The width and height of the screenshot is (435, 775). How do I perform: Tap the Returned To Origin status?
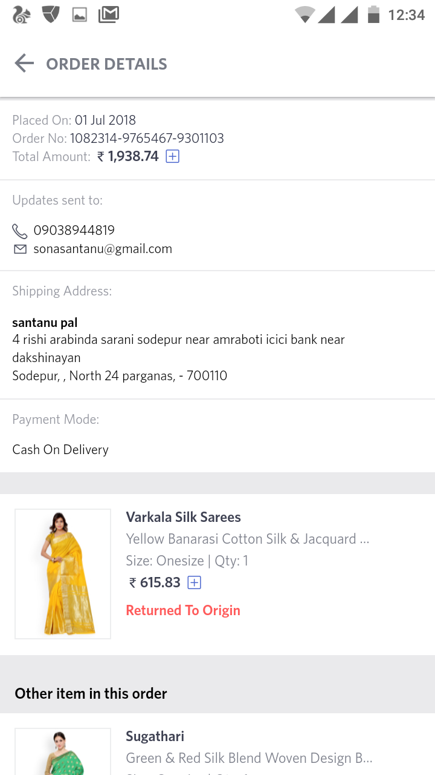tap(183, 610)
